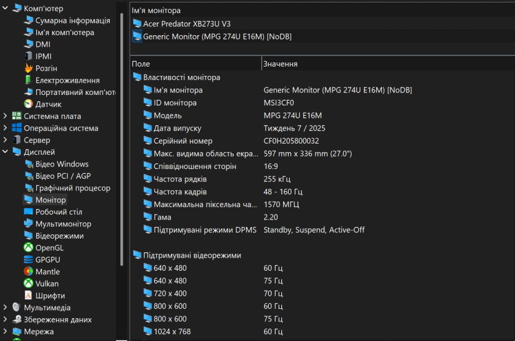The height and width of the screenshot is (341, 515).
Task: Select the Датчик sensor icon
Action: point(28,104)
